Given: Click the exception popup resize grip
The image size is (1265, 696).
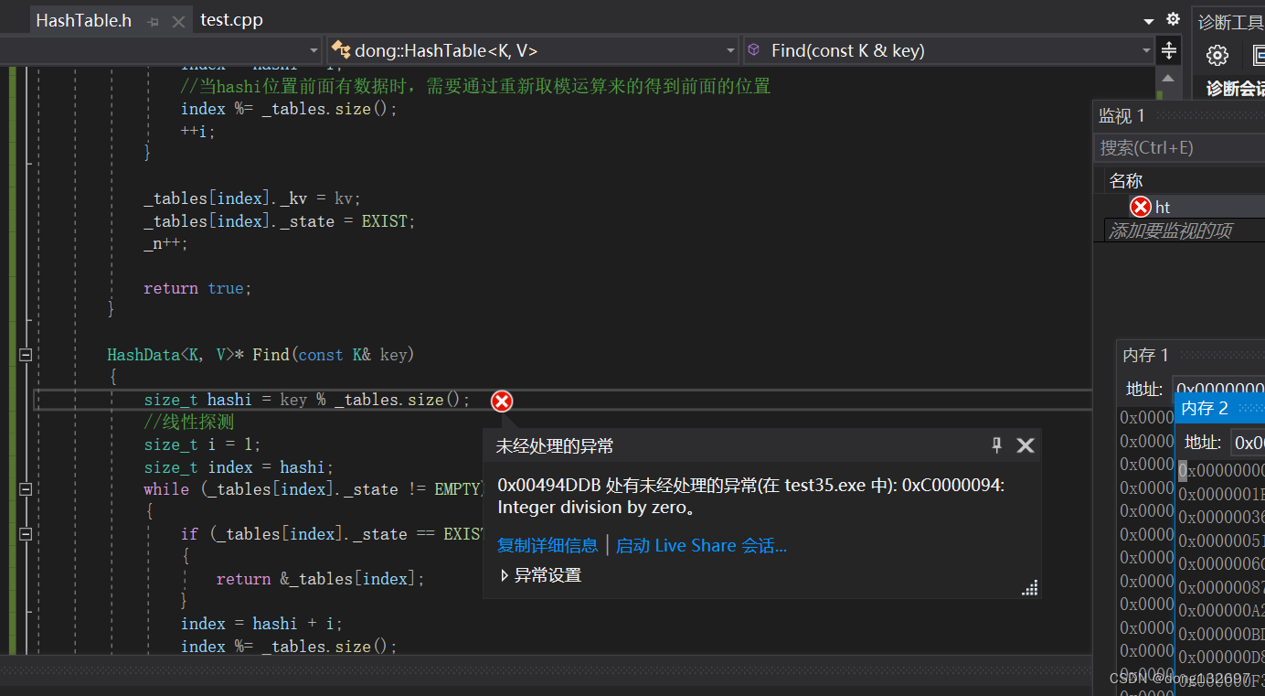Looking at the screenshot, I should click(x=1030, y=588).
